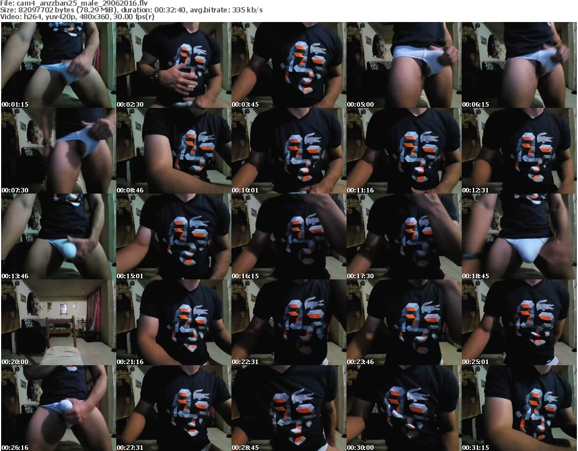Open the thumbnail stamped 00:07:30
This screenshot has width=578, height=451.
click(x=58, y=151)
